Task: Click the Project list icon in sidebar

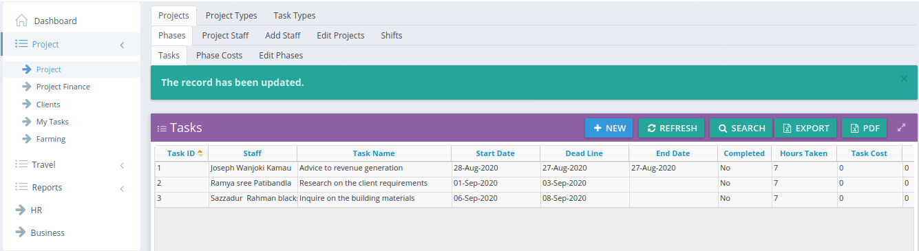Action: click(x=21, y=44)
